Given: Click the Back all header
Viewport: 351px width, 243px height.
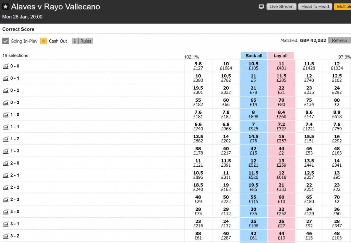Looking at the screenshot, I should 254,56.
